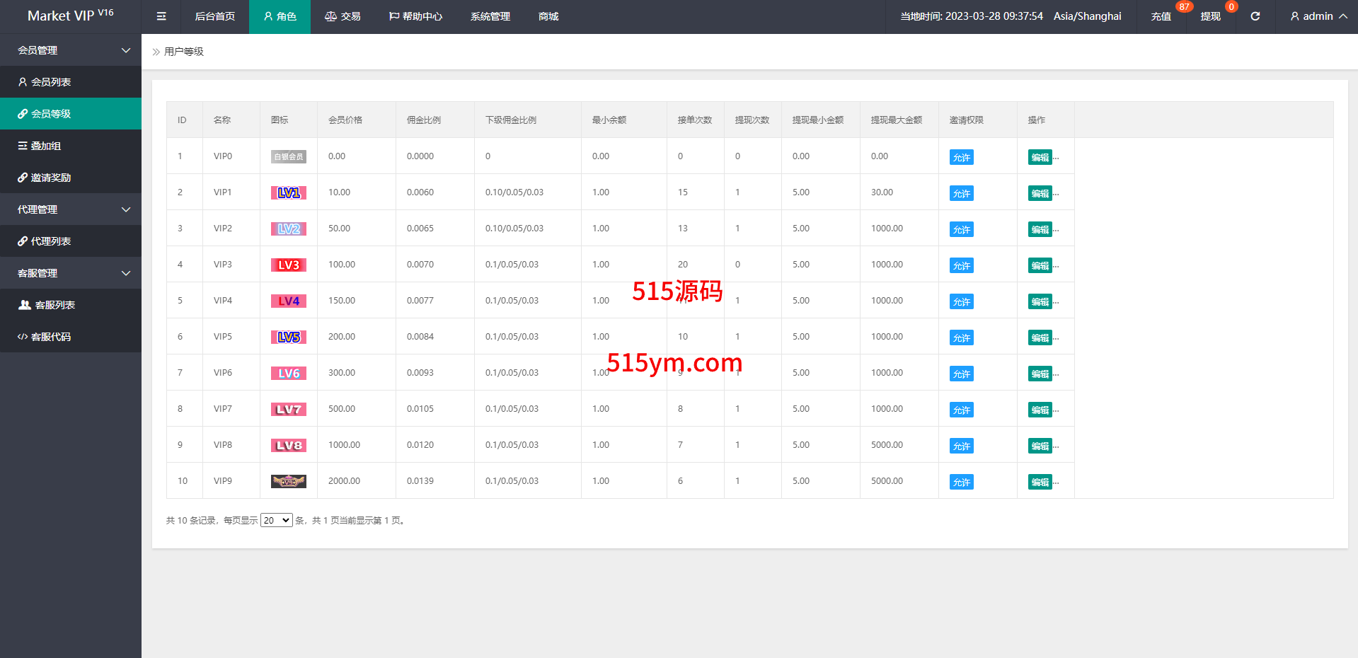Viewport: 1358px width, 658px height.
Task: Open the admin user menu
Action: (1318, 16)
